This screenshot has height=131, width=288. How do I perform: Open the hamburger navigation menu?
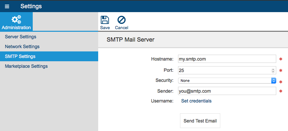[x=7, y=7]
